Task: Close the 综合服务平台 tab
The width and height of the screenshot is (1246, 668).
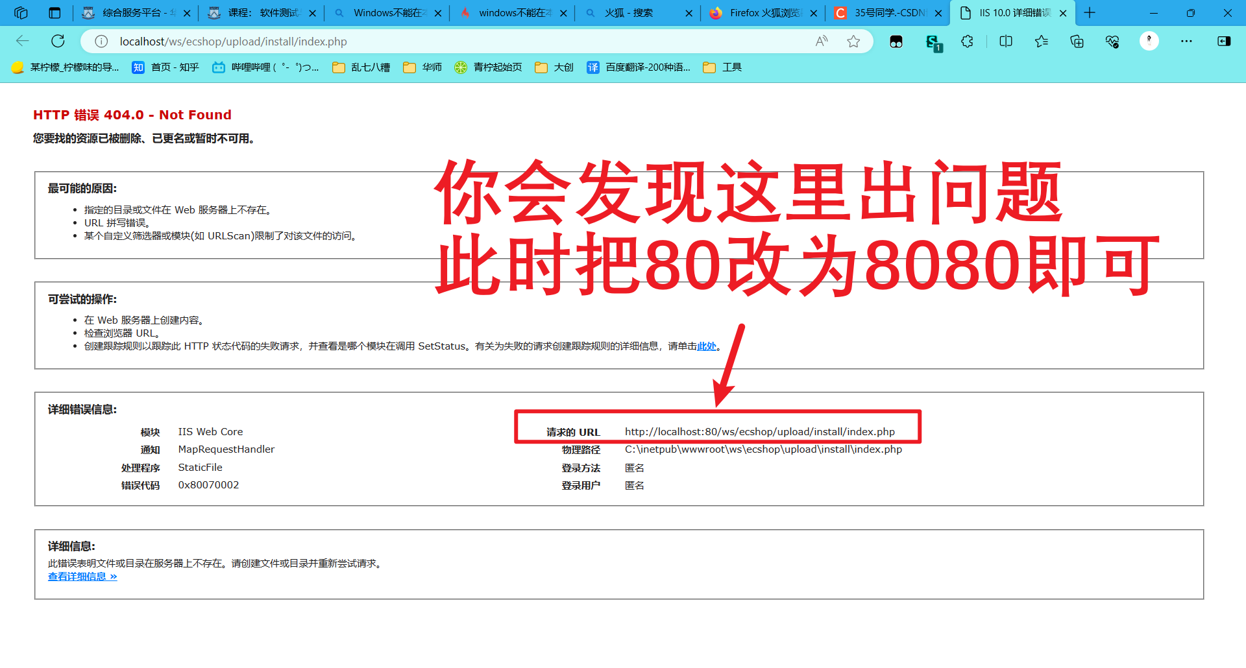Action: point(187,13)
